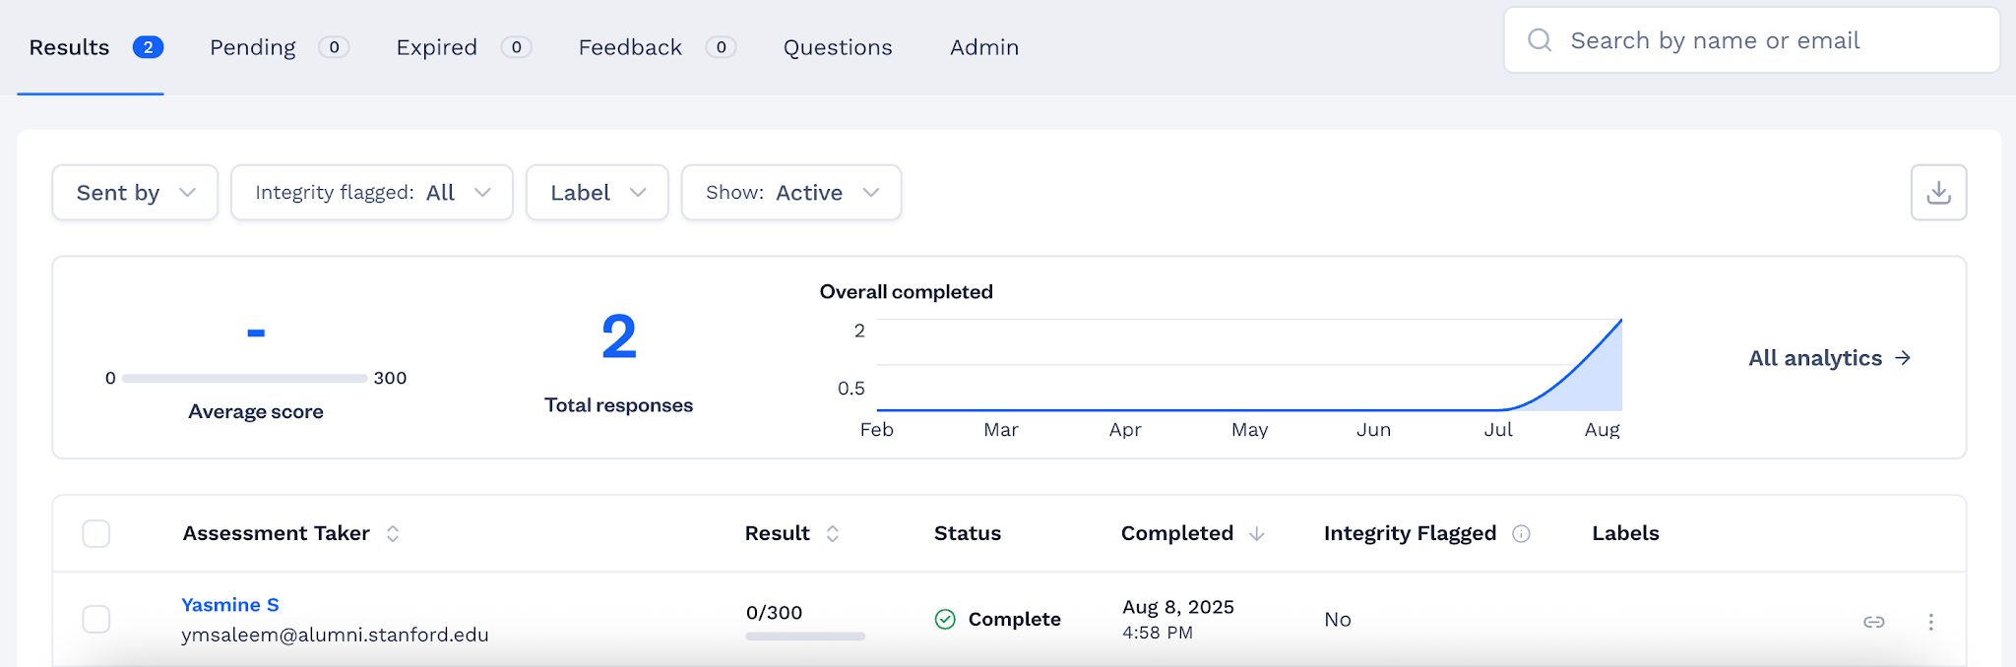This screenshot has width=2016, height=667.
Task: Open Yasmine S profile link
Action: pyautogui.click(x=230, y=605)
